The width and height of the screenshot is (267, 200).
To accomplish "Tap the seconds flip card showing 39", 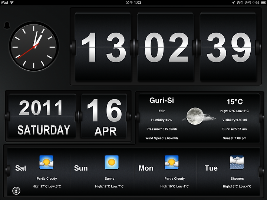I will 228,47.
